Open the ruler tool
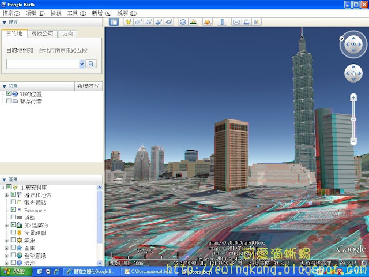369x277 pixels. click(221, 22)
